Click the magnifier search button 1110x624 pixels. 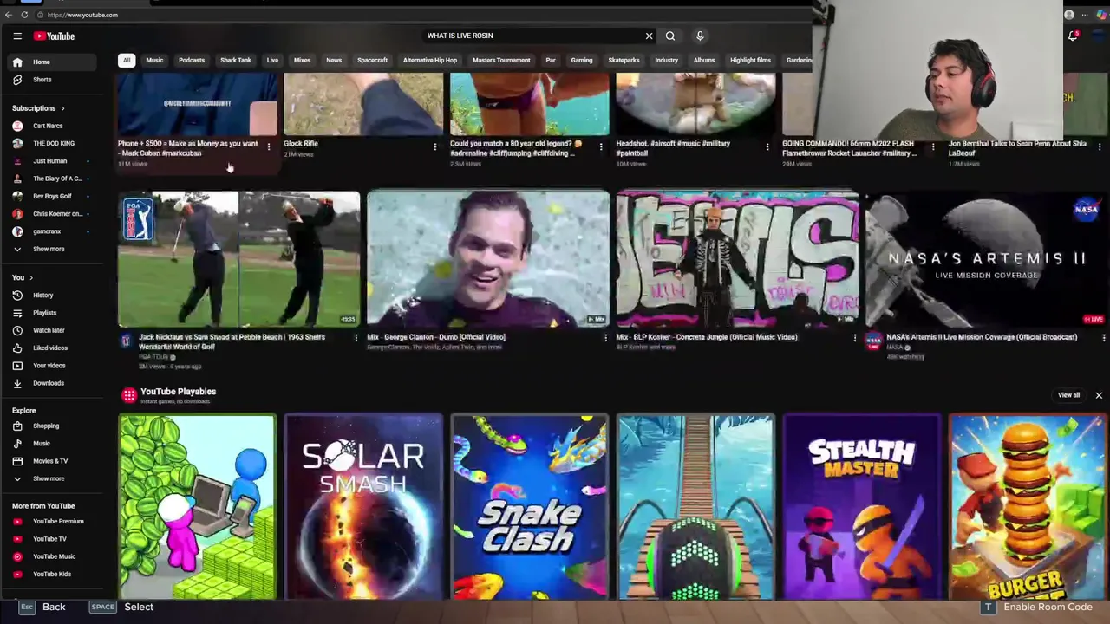670,36
